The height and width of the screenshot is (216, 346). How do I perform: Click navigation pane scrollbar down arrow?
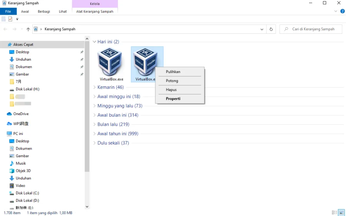pyautogui.click(x=87, y=206)
